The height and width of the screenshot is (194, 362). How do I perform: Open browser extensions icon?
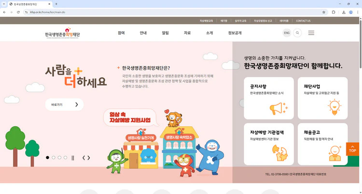[334, 12]
